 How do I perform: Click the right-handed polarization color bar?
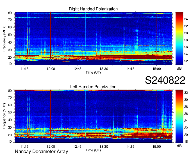coord(179,38)
